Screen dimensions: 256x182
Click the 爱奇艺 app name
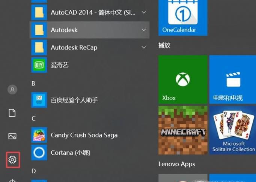point(59,65)
